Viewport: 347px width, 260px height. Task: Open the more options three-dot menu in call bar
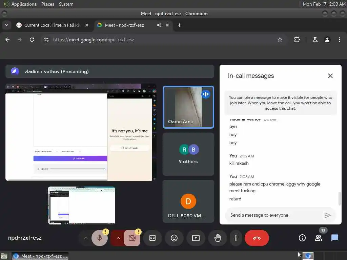click(x=236, y=238)
